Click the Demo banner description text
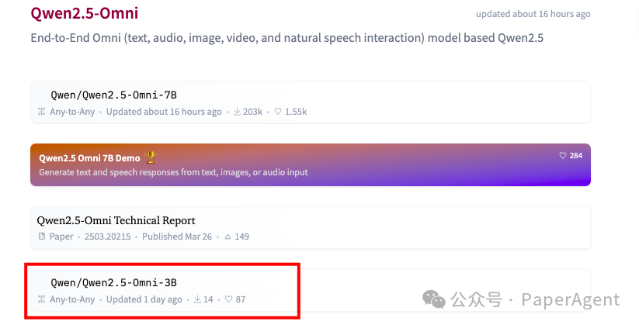 tap(173, 172)
